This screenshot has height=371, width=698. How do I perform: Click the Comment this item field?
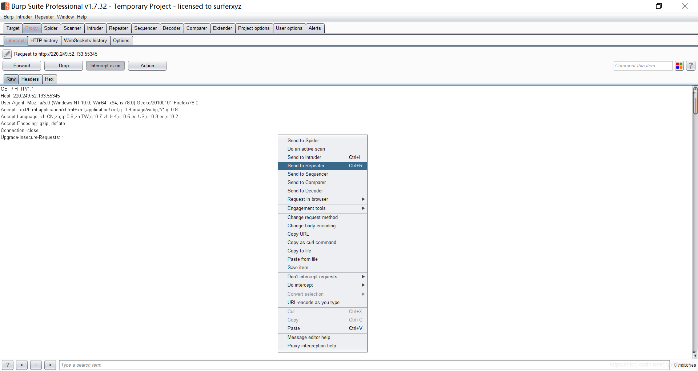(x=643, y=66)
